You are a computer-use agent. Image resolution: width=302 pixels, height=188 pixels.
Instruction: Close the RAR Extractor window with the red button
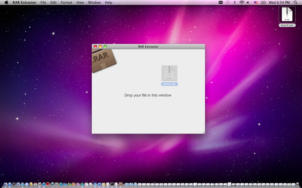pyautogui.click(x=96, y=46)
